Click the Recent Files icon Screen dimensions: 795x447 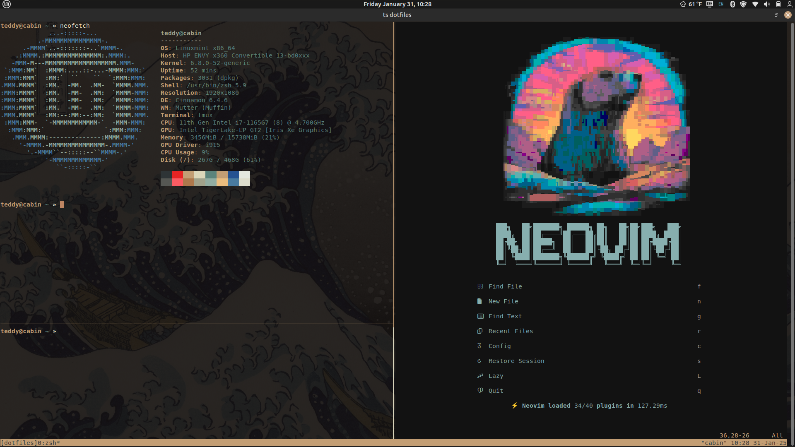[480, 331]
